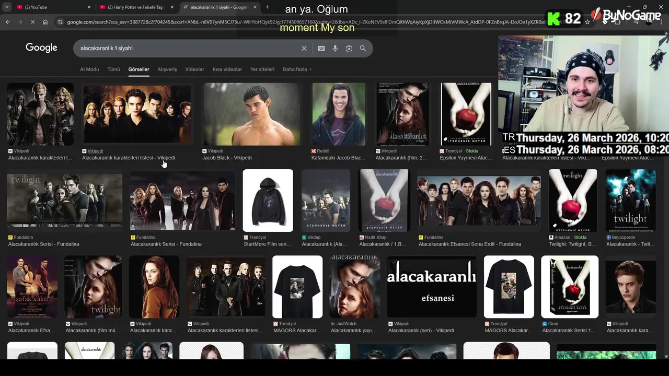Screen dimensions: 669x376
Task: Open the black hoodie product thumbnail
Action: pyautogui.click(x=268, y=201)
